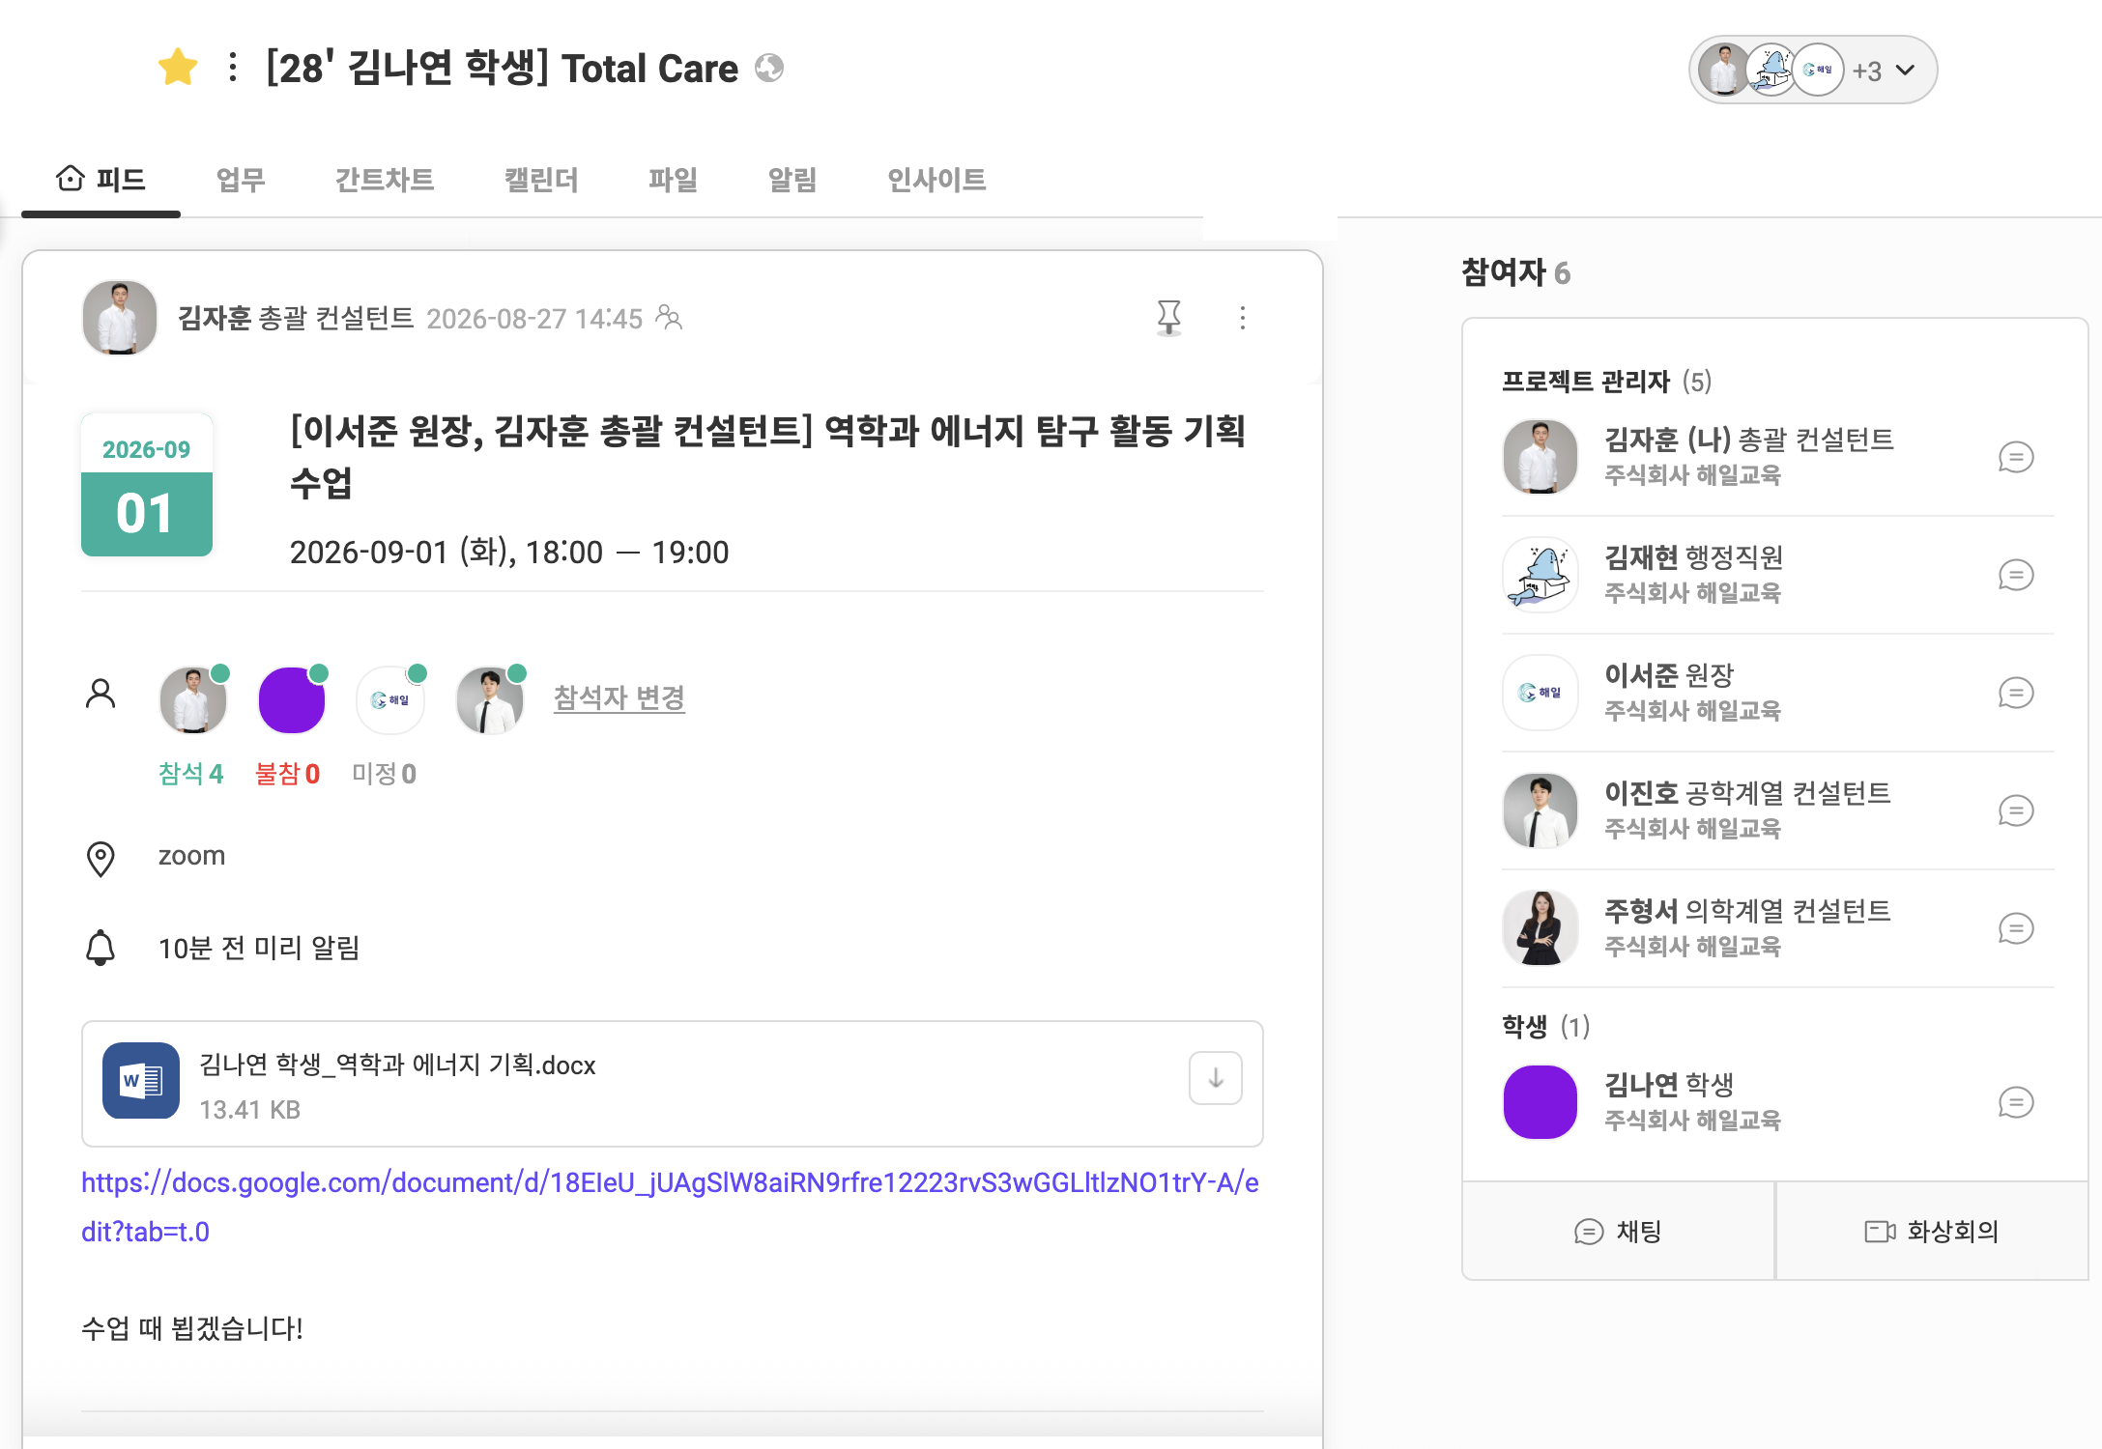Message 김나연 학생 via chat icon
The image size is (2102, 1449).
(2016, 1102)
